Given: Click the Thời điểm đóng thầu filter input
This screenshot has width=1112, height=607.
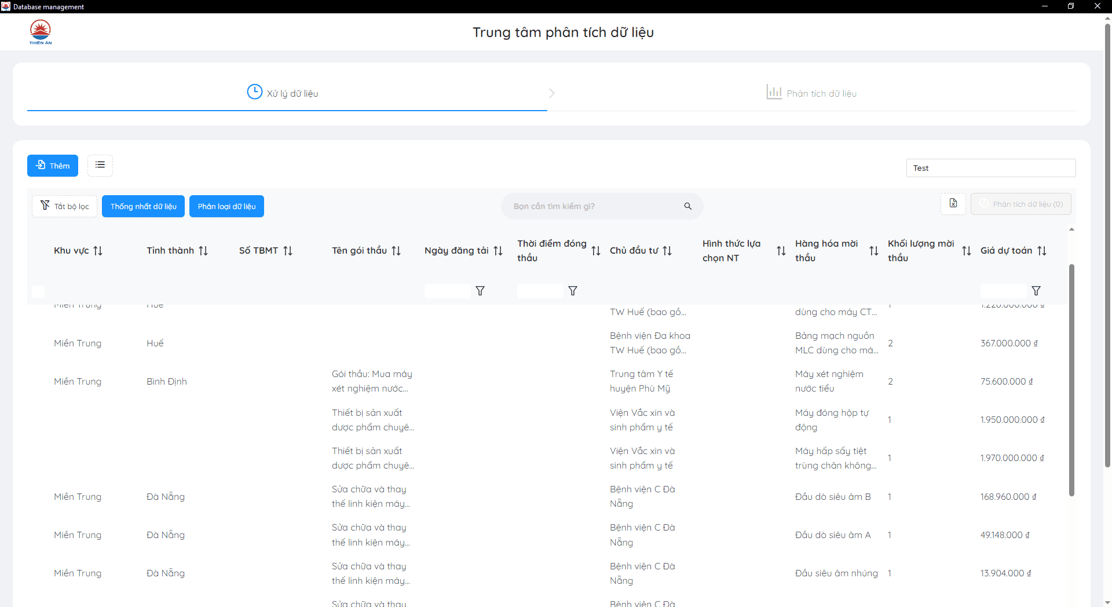Looking at the screenshot, I should point(540,291).
